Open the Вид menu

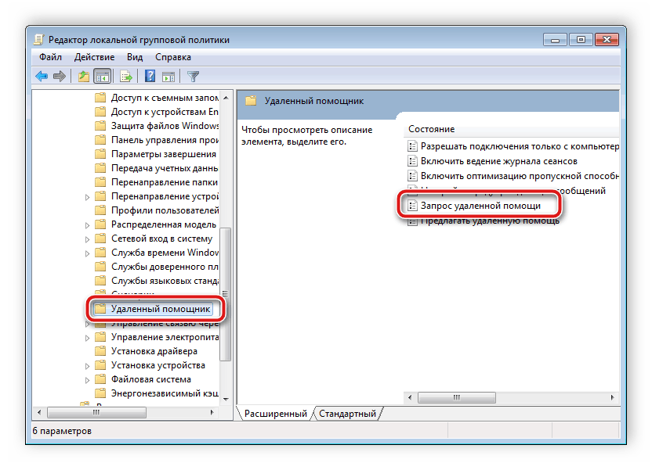tap(134, 56)
